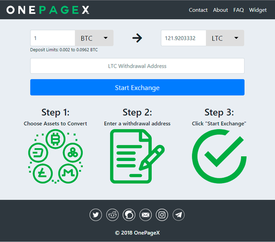Click "Choose Assets to Convert" text

click(55, 124)
